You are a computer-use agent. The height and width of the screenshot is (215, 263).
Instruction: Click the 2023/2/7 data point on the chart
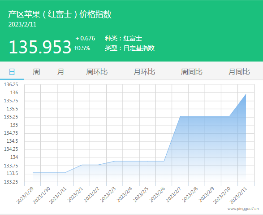click(180, 116)
